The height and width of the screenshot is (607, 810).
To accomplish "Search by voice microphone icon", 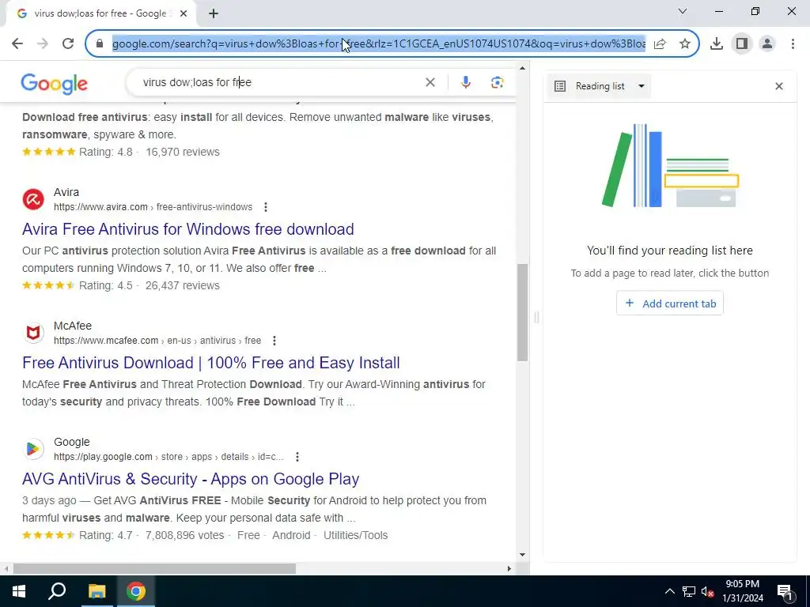I will [x=465, y=82].
